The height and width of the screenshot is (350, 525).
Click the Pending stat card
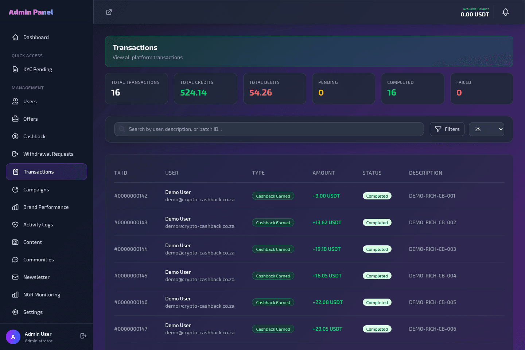pyautogui.click(x=343, y=89)
